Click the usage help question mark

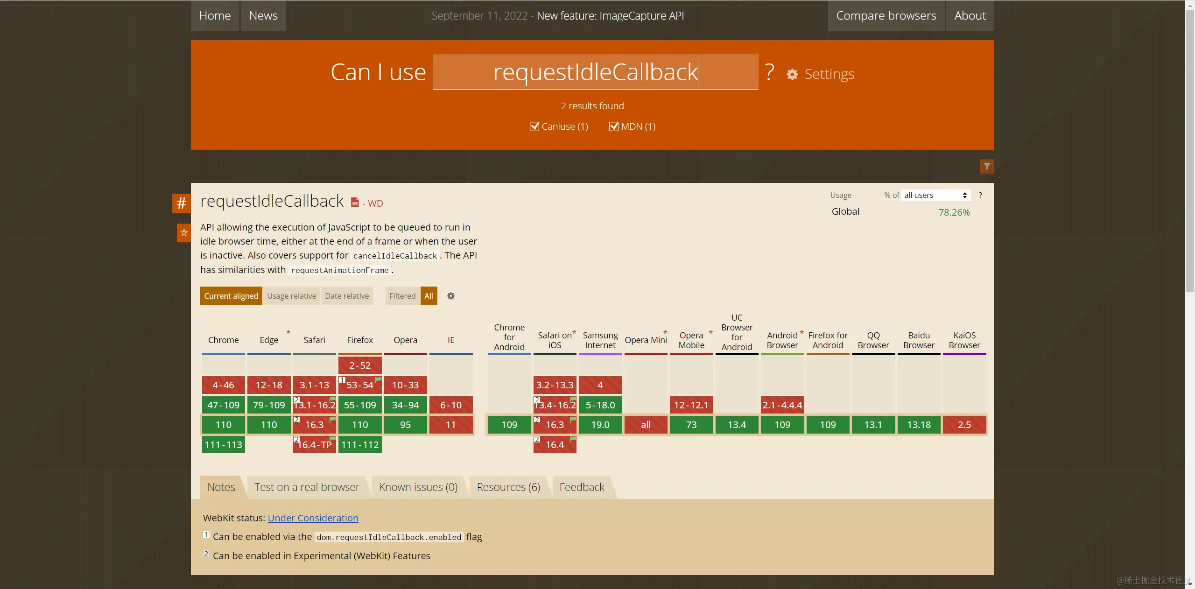[x=980, y=195]
